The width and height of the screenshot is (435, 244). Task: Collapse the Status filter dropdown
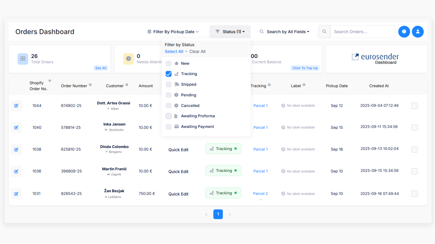pyautogui.click(x=230, y=31)
